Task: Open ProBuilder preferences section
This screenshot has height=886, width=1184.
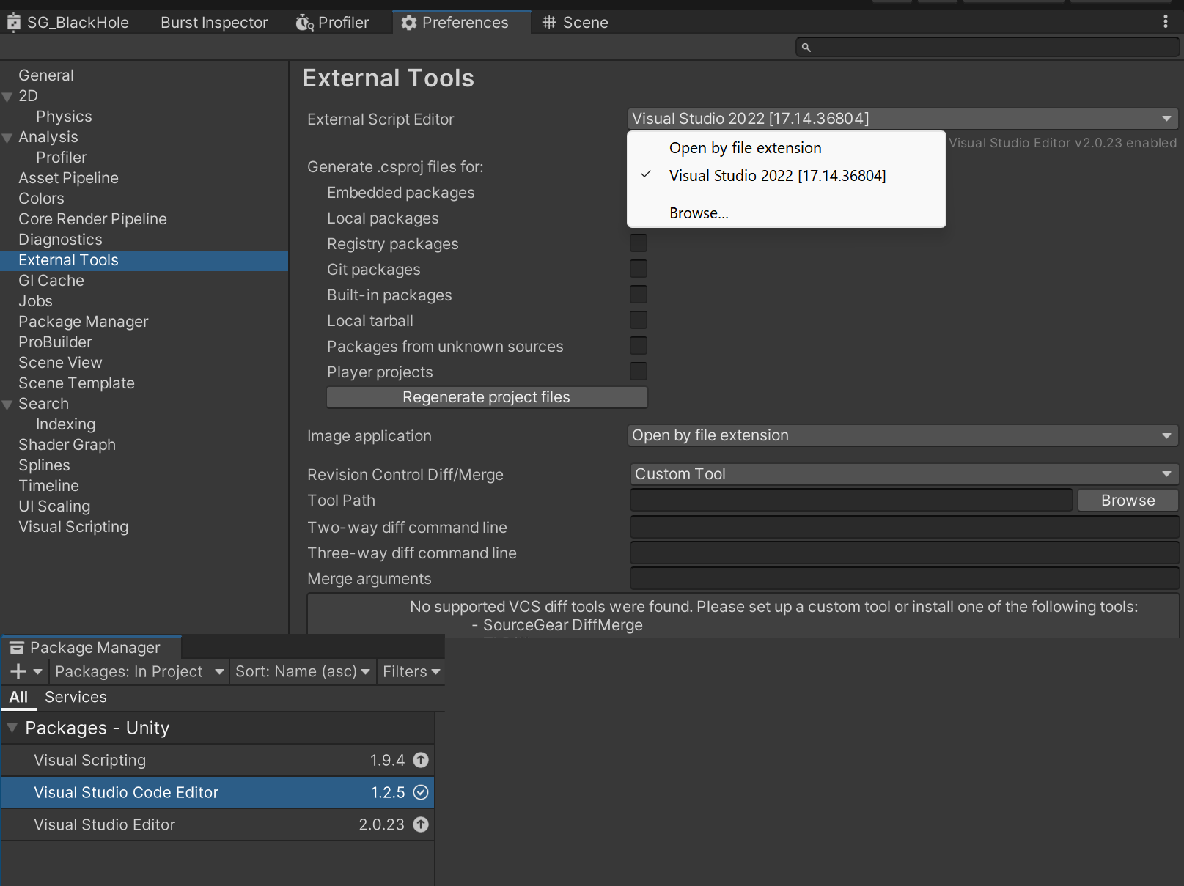Action: pos(144,342)
